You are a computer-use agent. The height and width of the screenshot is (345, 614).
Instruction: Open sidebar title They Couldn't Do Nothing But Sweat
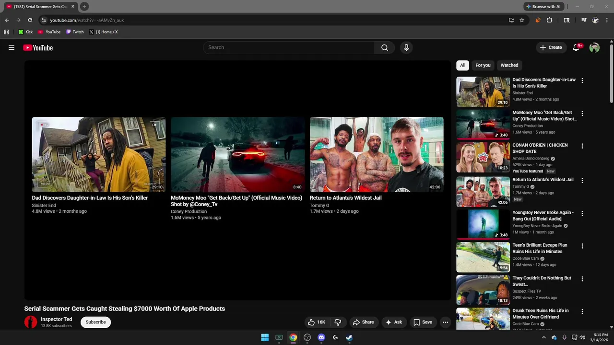tap(542, 281)
